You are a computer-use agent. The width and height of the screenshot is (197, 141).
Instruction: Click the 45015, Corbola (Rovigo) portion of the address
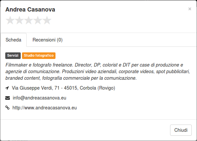tap(89, 88)
